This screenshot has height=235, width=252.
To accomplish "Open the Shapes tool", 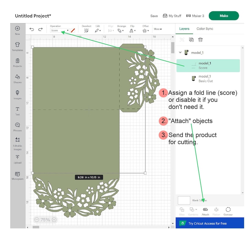I will pos(17,79).
